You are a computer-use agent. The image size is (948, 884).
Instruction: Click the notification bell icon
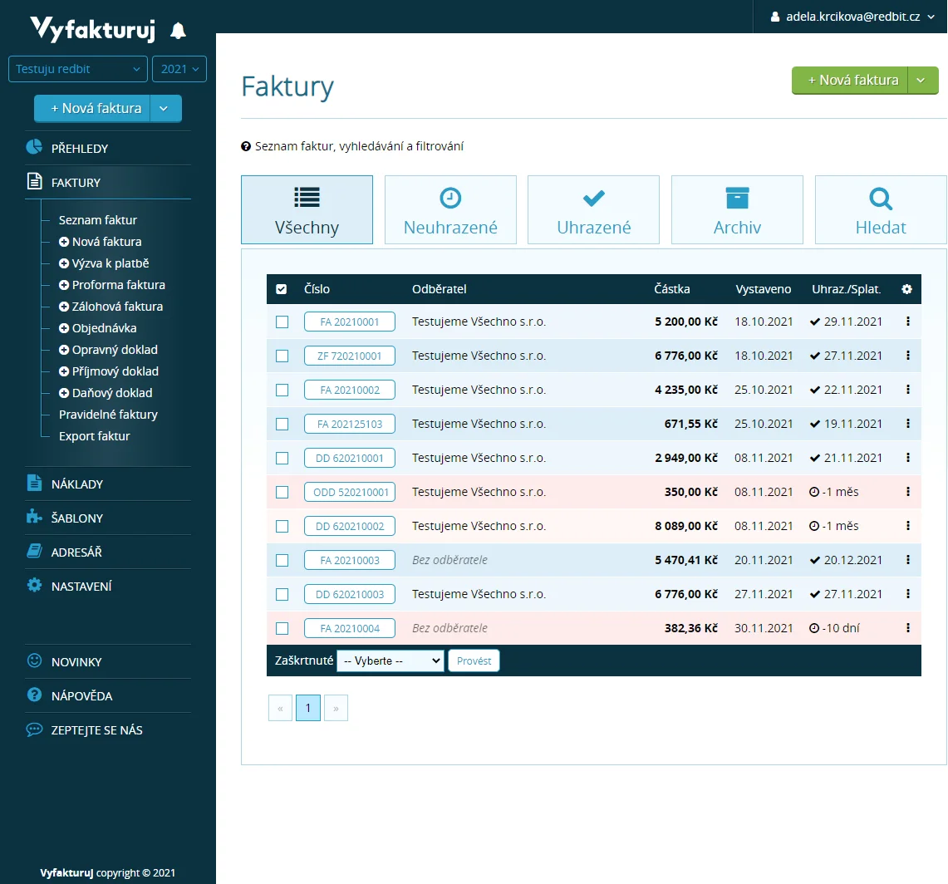coord(178,31)
